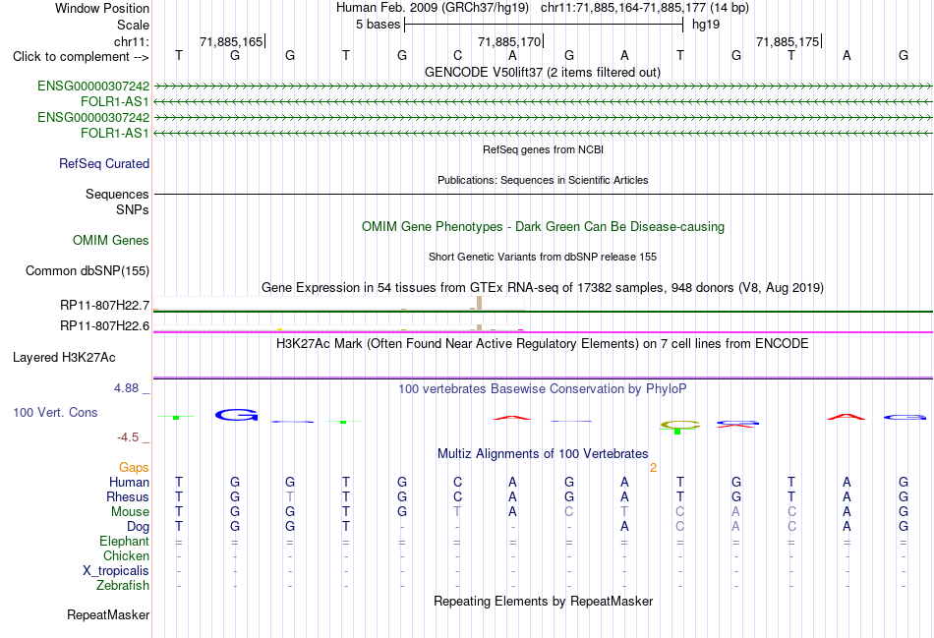Click the Window Position track label
This screenshot has width=934, height=638.
tap(102, 8)
